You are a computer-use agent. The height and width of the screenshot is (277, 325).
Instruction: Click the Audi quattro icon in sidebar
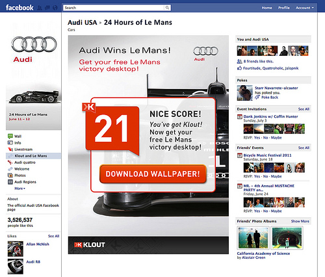click(10, 163)
